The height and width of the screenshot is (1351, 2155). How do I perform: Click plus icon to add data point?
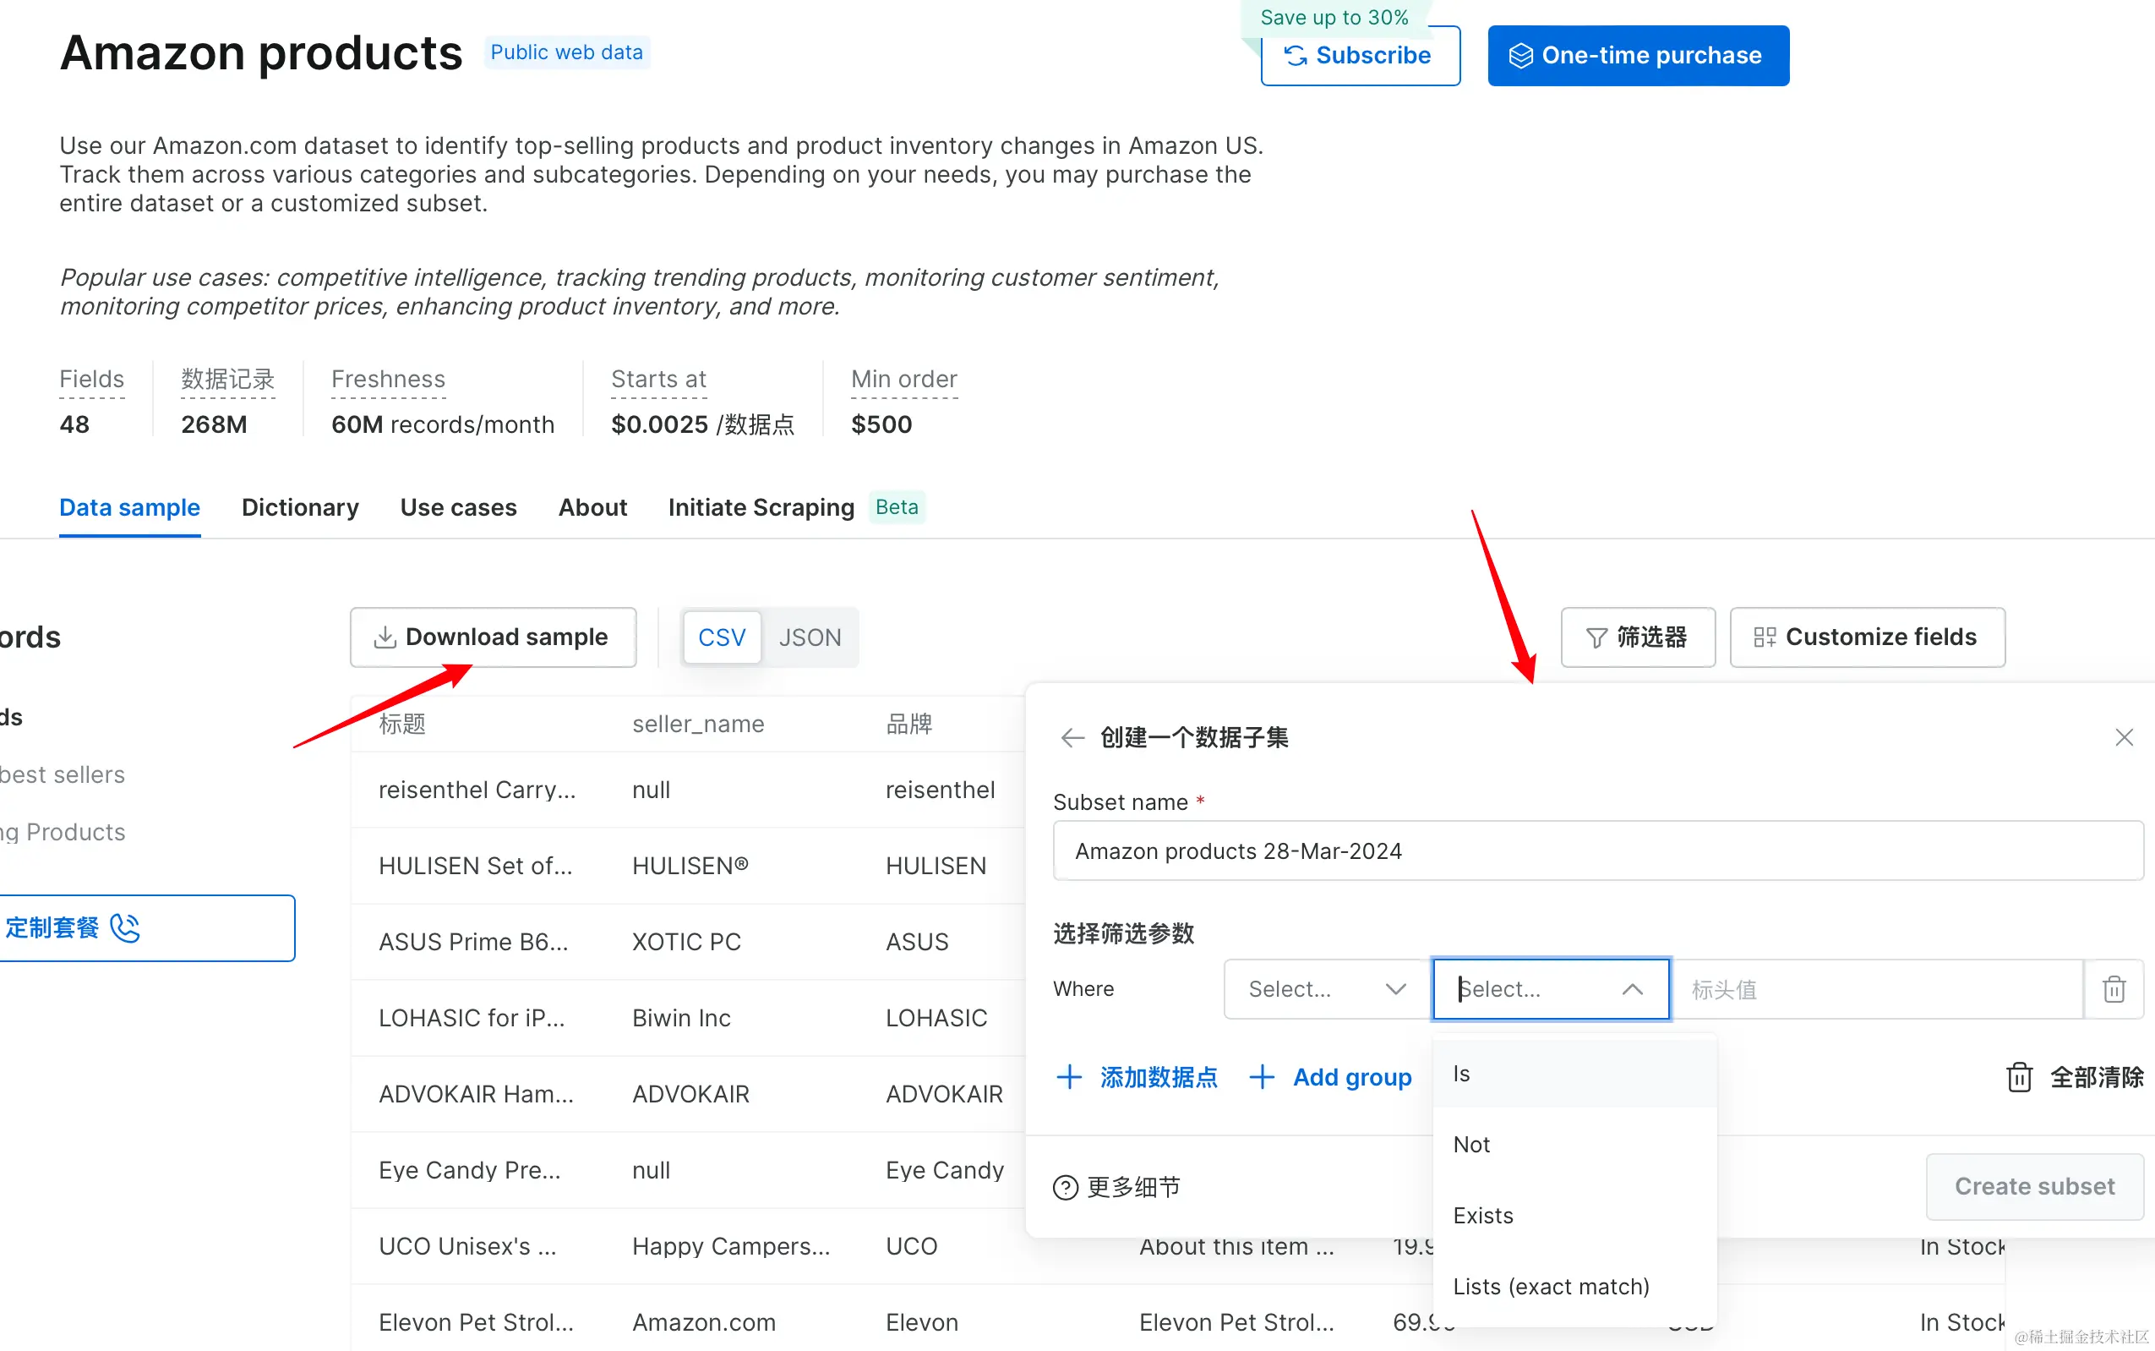1069,1078
